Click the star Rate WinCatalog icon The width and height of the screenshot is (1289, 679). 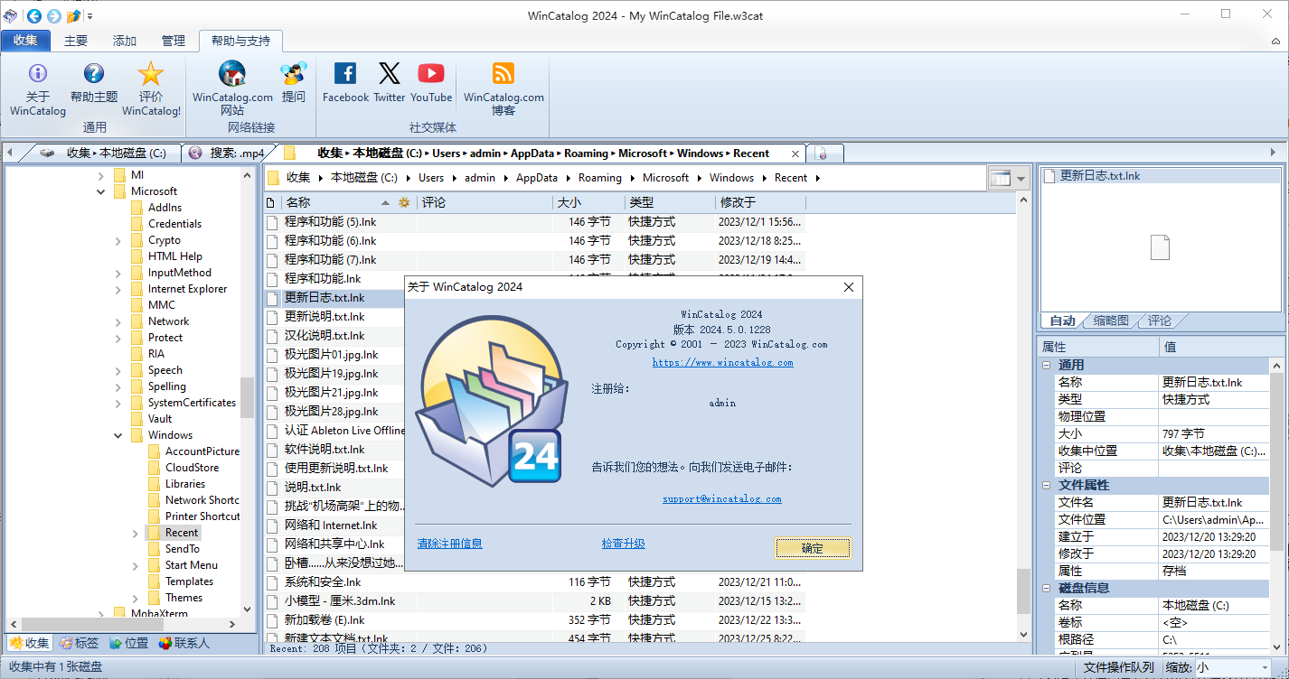(x=151, y=74)
